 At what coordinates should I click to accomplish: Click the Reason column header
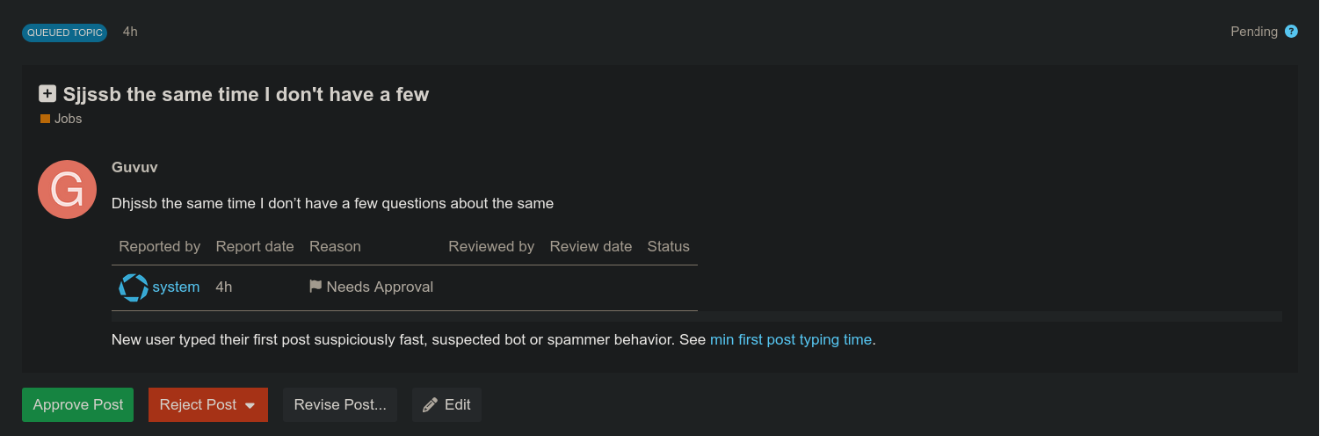pyautogui.click(x=335, y=247)
